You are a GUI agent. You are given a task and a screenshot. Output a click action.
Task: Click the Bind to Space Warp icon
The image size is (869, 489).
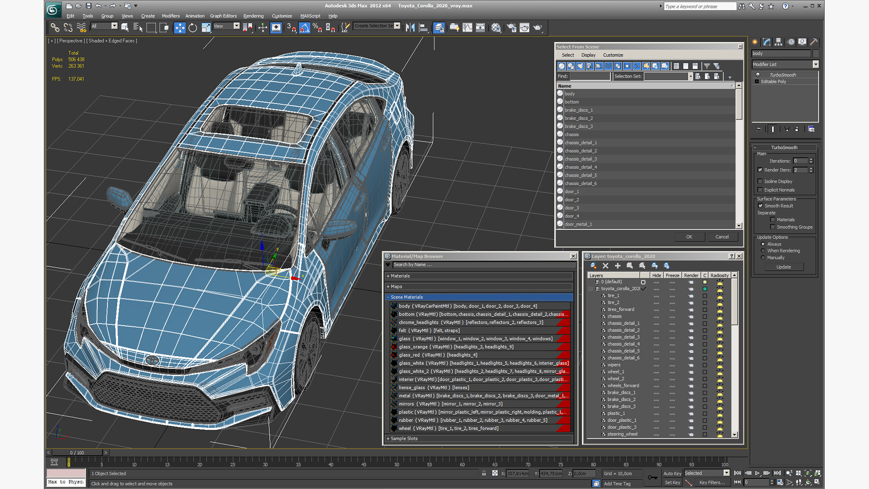coord(81,28)
